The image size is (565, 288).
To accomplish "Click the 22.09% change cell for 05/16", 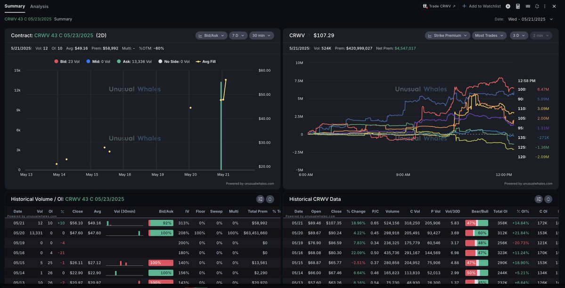I will point(358,253).
